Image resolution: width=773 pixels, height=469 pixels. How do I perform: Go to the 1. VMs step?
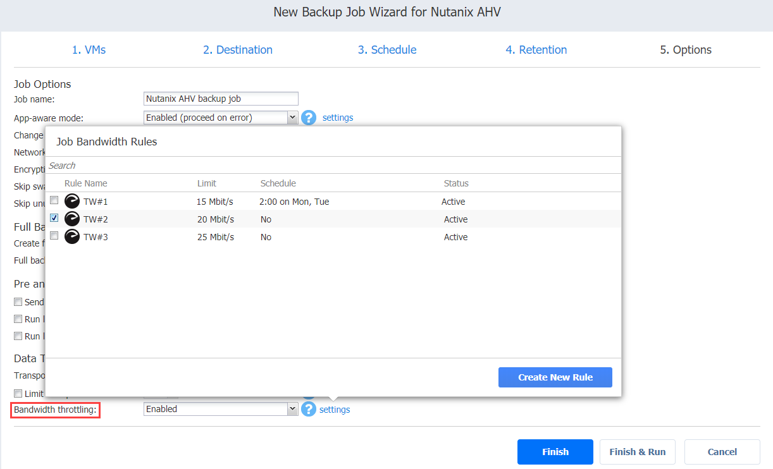89,50
